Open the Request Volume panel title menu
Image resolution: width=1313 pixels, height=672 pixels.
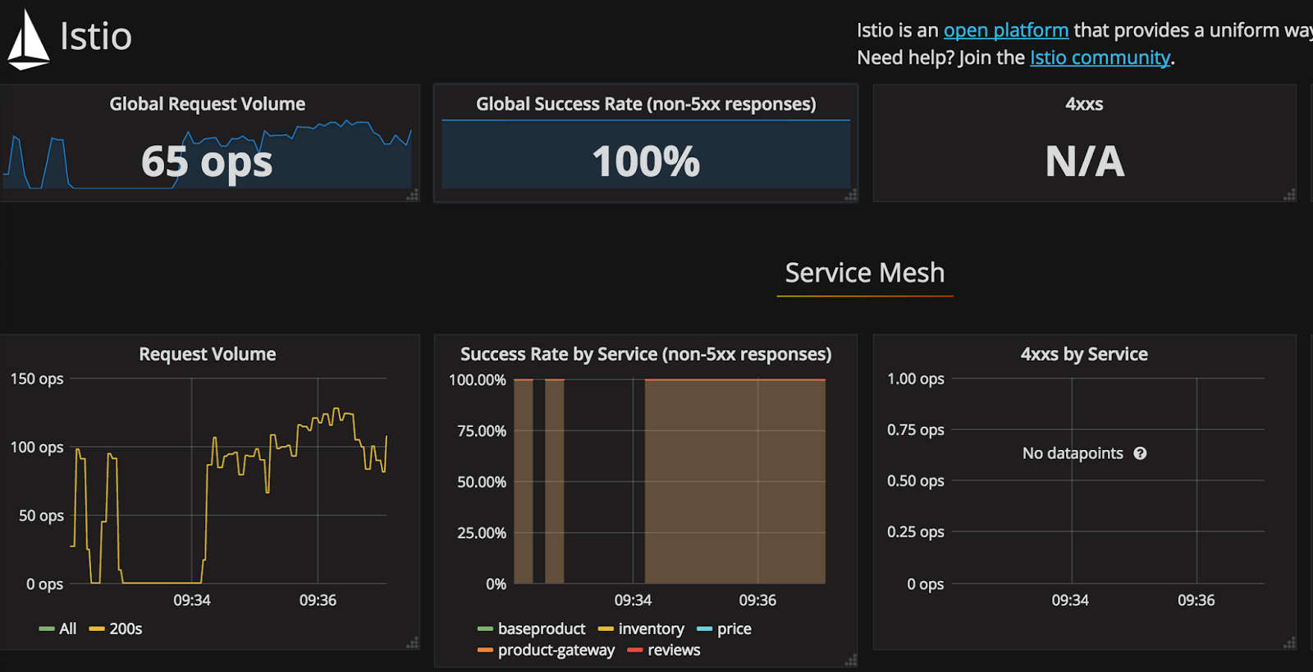[207, 353]
